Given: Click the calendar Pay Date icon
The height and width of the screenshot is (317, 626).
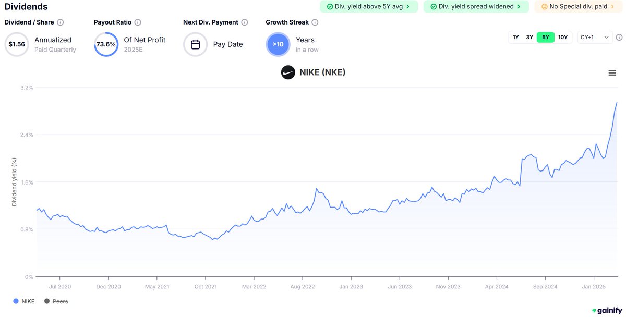Looking at the screenshot, I should click(x=196, y=44).
